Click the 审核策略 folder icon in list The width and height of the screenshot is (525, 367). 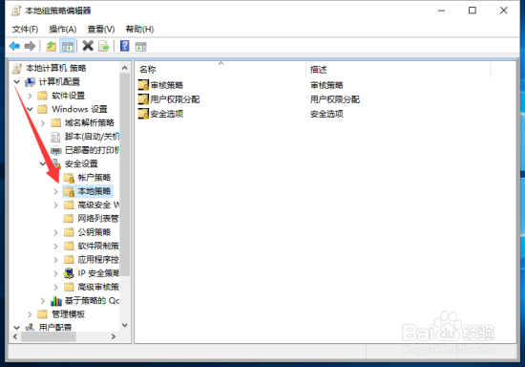(143, 85)
